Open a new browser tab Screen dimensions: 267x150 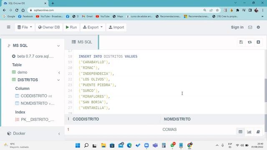(x=53, y=3)
